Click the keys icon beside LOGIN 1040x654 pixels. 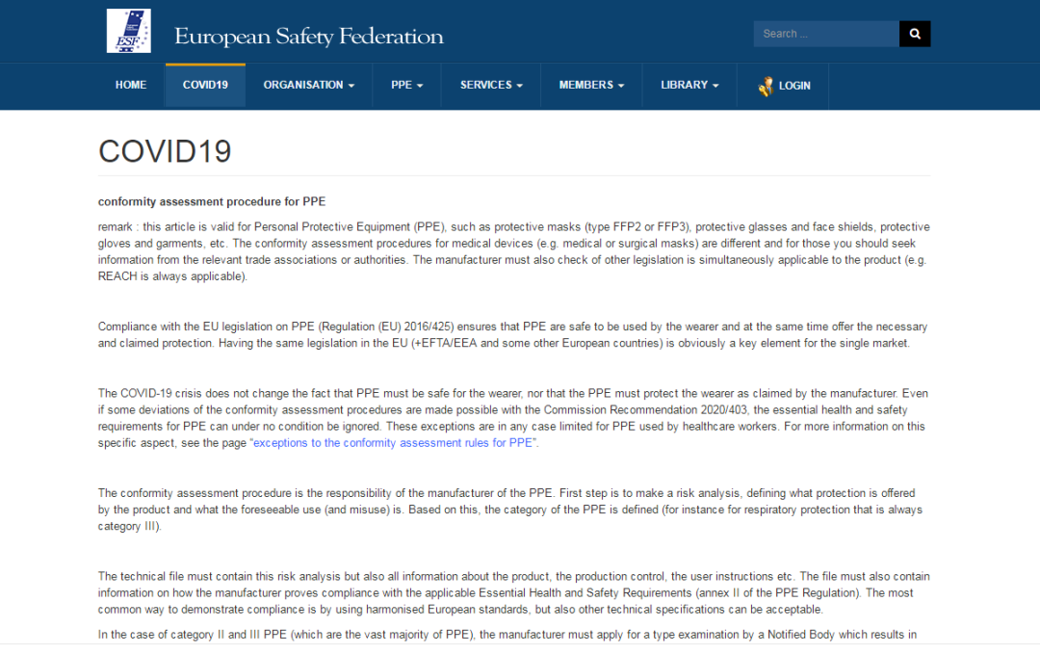tap(766, 87)
